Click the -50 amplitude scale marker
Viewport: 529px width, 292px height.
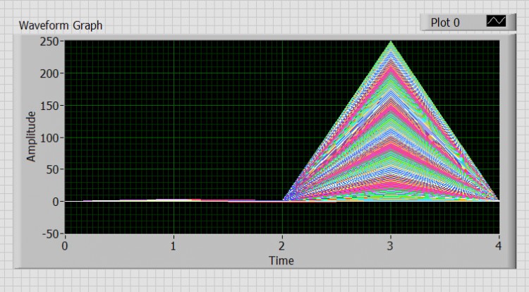51,233
